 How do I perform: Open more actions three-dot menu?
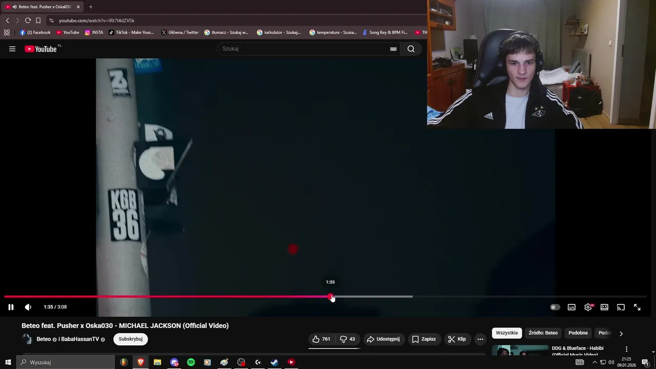click(x=480, y=339)
